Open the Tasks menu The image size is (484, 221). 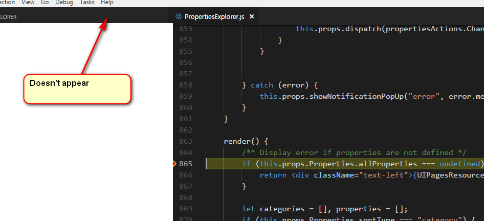tap(87, 3)
